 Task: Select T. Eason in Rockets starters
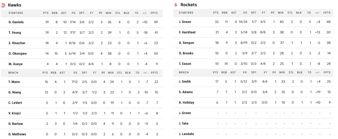coord(185,64)
